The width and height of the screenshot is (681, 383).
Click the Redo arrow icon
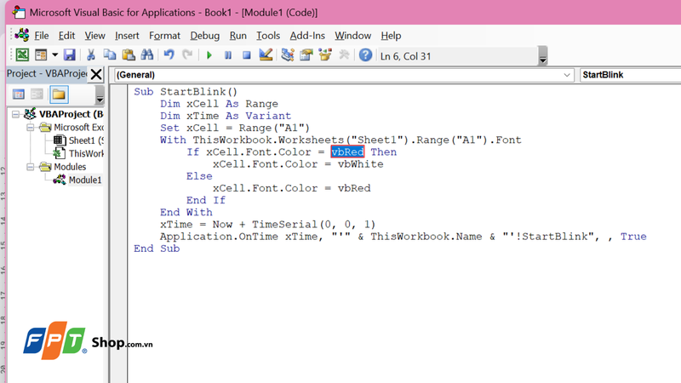(x=187, y=55)
